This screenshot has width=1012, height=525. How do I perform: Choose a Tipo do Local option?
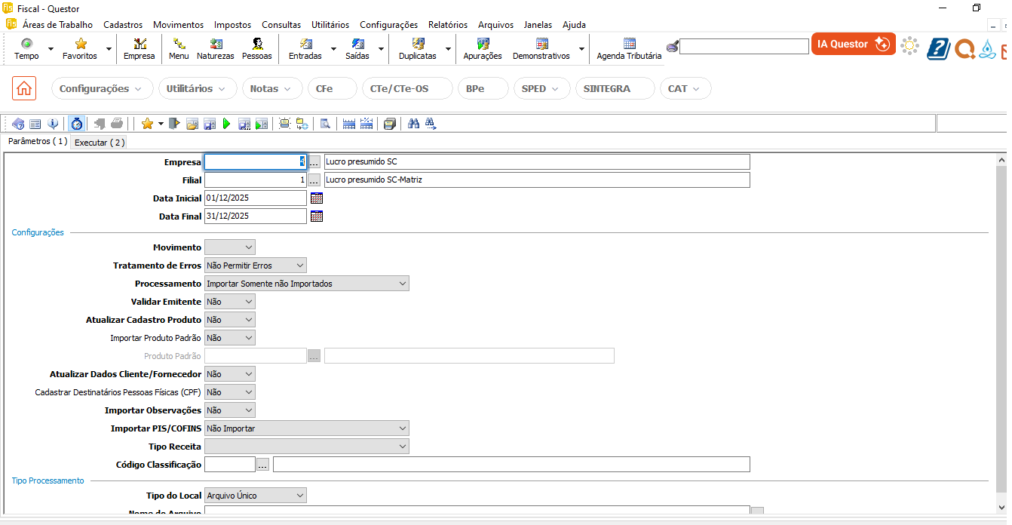256,496
